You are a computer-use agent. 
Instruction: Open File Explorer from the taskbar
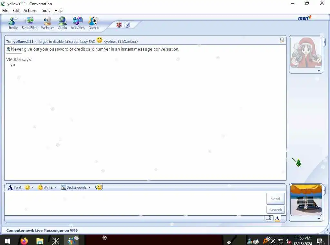click(40, 241)
